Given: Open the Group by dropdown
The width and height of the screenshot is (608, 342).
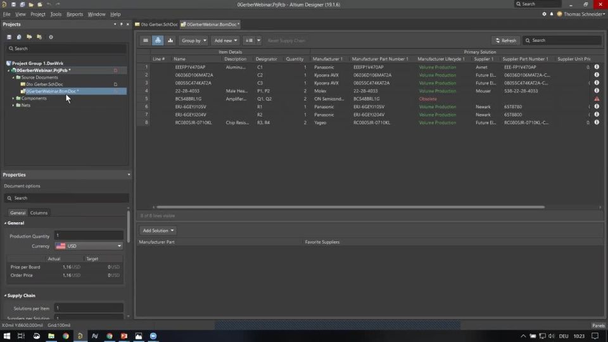Looking at the screenshot, I should click(x=194, y=41).
